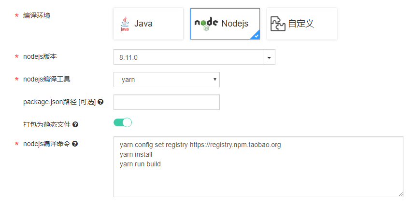Click the 'yarn run build' command line

pyautogui.click(x=140, y=164)
